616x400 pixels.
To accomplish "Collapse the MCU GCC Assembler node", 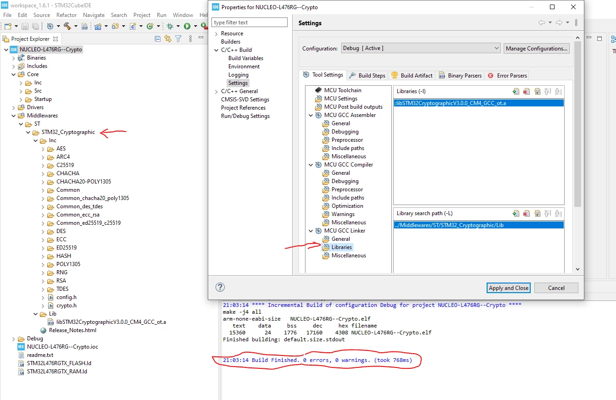I will pos(311,115).
